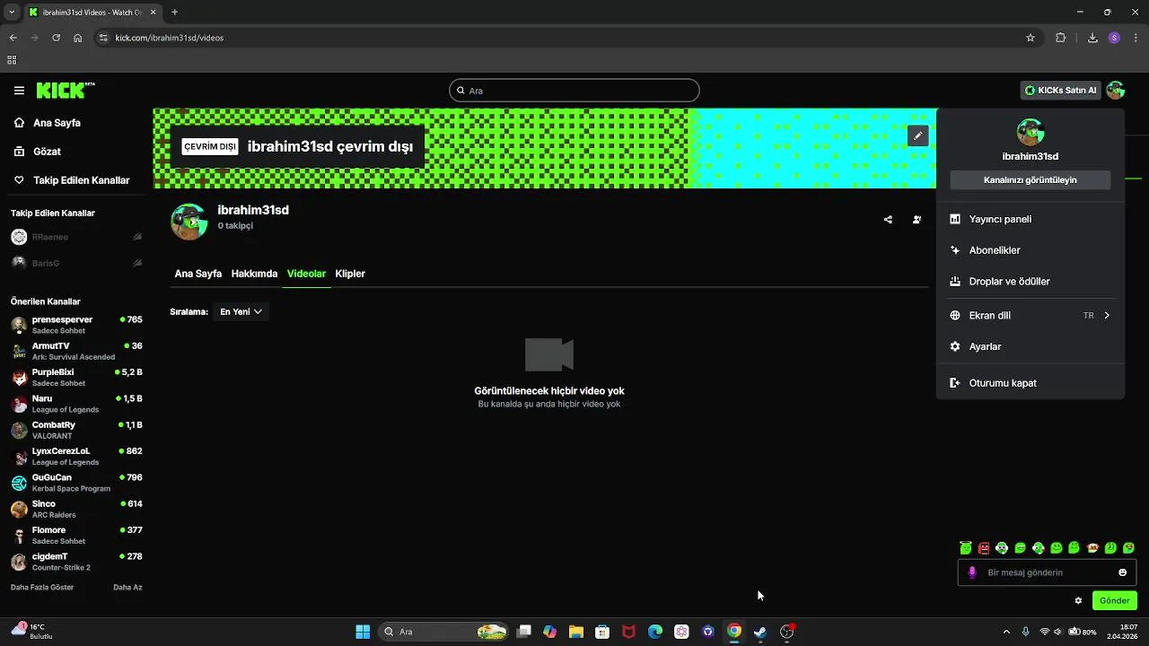Focus the Kick Ara search box

pyautogui.click(x=574, y=91)
